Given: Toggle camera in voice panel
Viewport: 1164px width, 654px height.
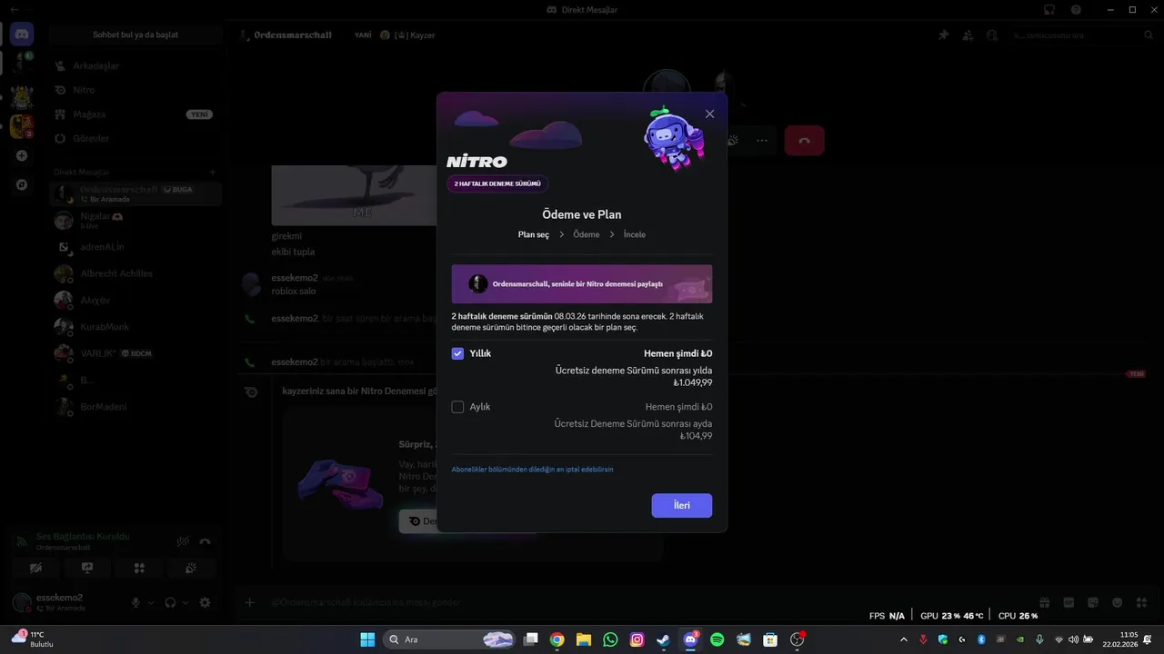Looking at the screenshot, I should click(35, 568).
